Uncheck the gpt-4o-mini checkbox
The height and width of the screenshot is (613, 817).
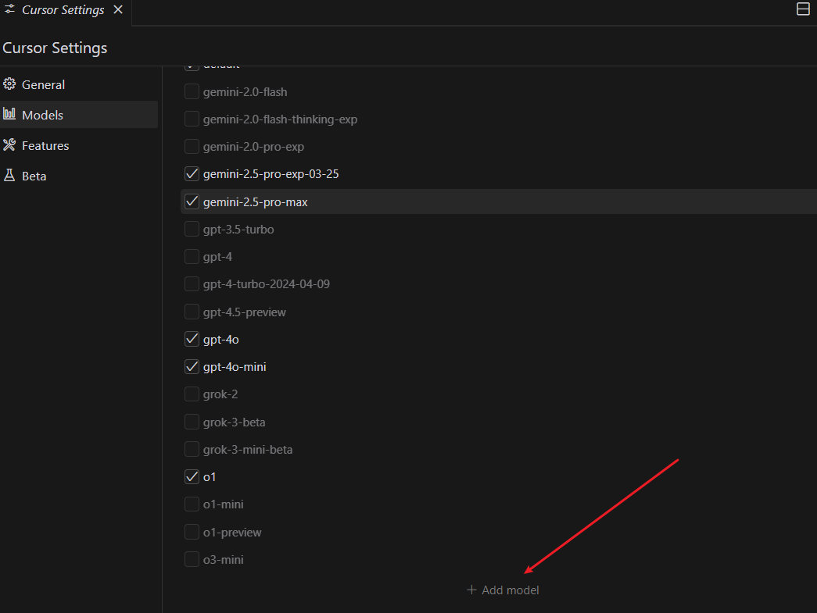tap(192, 367)
